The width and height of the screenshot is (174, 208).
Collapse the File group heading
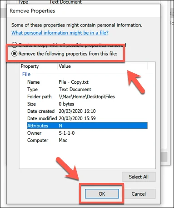click(26, 74)
